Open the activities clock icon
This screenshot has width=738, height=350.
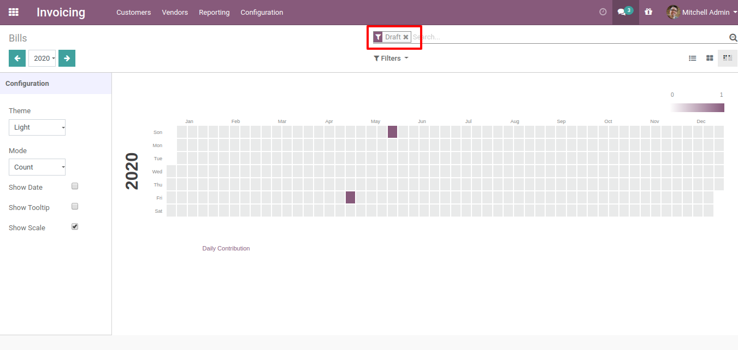[603, 12]
